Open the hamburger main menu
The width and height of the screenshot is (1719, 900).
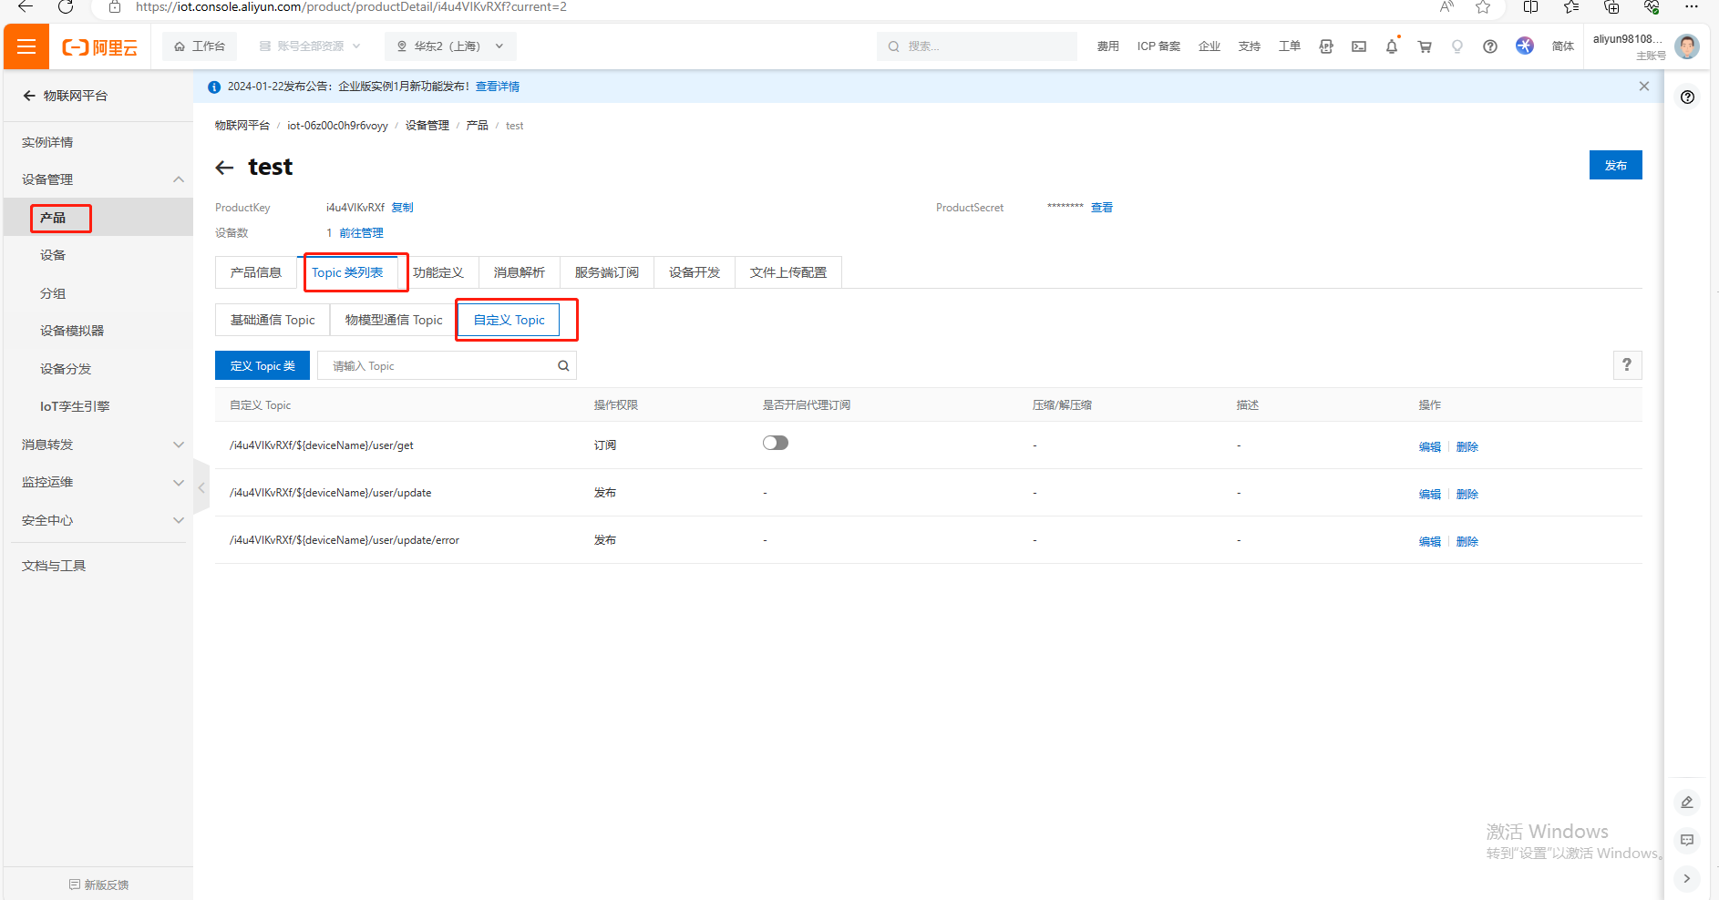tap(26, 46)
